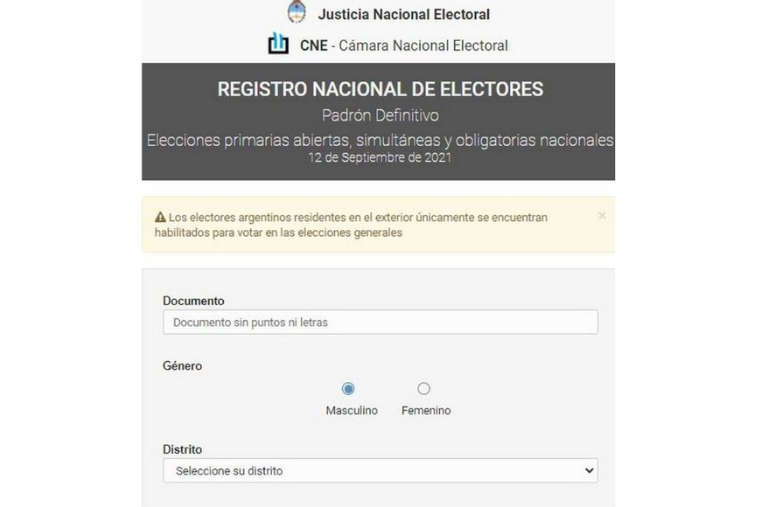Select the Masculino radio button
Image resolution: width=761 pixels, height=507 pixels.
349,389
